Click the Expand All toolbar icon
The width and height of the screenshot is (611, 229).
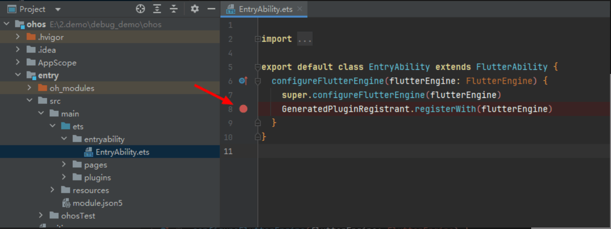tap(157, 9)
